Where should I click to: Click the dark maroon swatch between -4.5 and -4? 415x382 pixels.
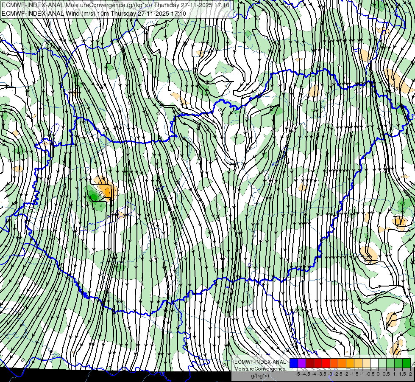[310, 363]
